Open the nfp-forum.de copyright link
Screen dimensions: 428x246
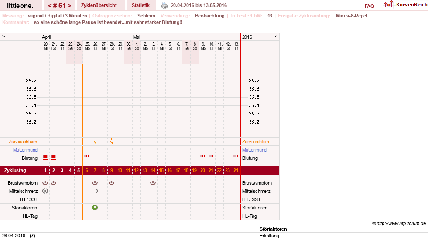399,223
